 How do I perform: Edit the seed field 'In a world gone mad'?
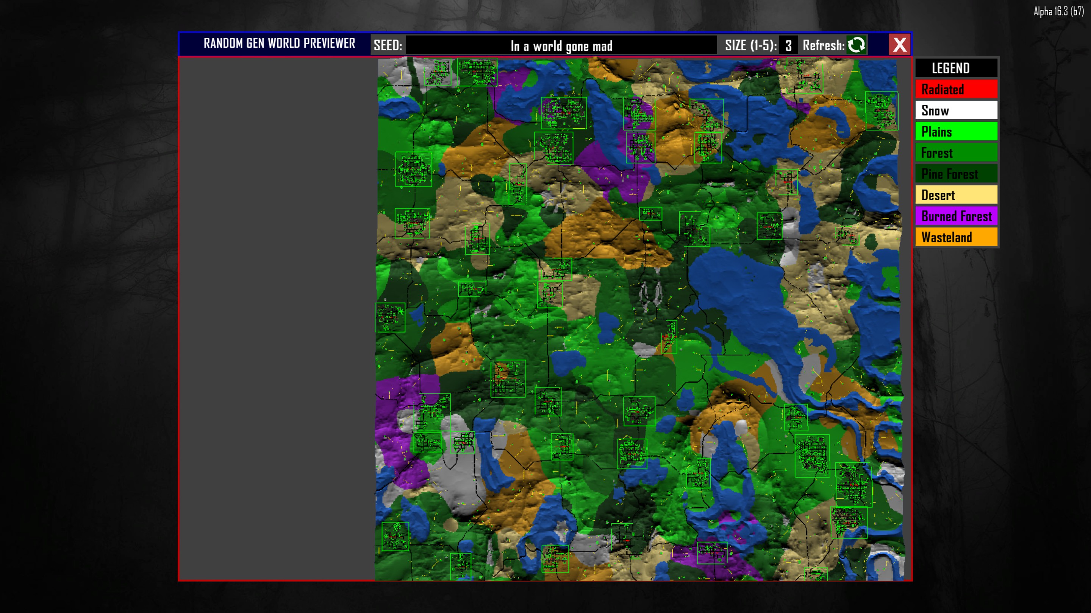(x=561, y=45)
